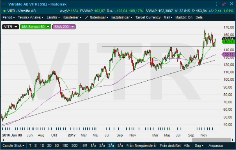
Task: Click the 2016 Jan 08 date label
Action: coord(12,135)
